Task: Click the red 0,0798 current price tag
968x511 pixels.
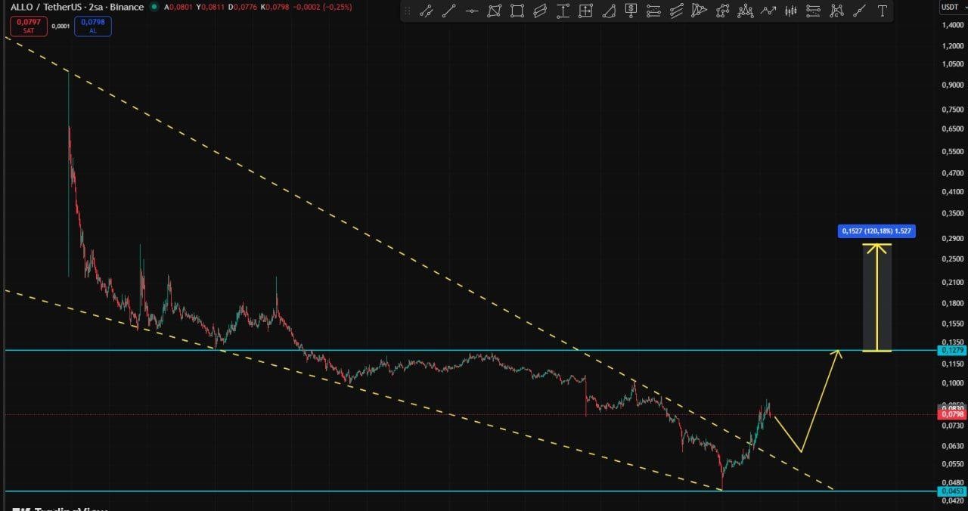Action: 951,414
